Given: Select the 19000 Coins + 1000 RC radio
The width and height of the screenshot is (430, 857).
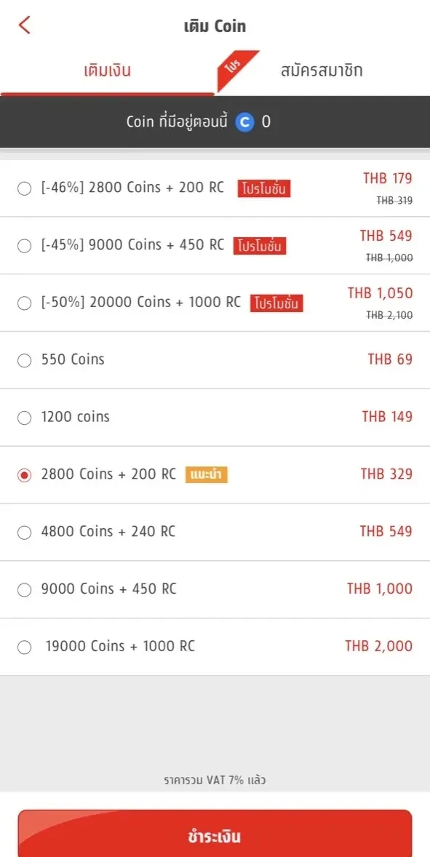Looking at the screenshot, I should (x=24, y=647).
